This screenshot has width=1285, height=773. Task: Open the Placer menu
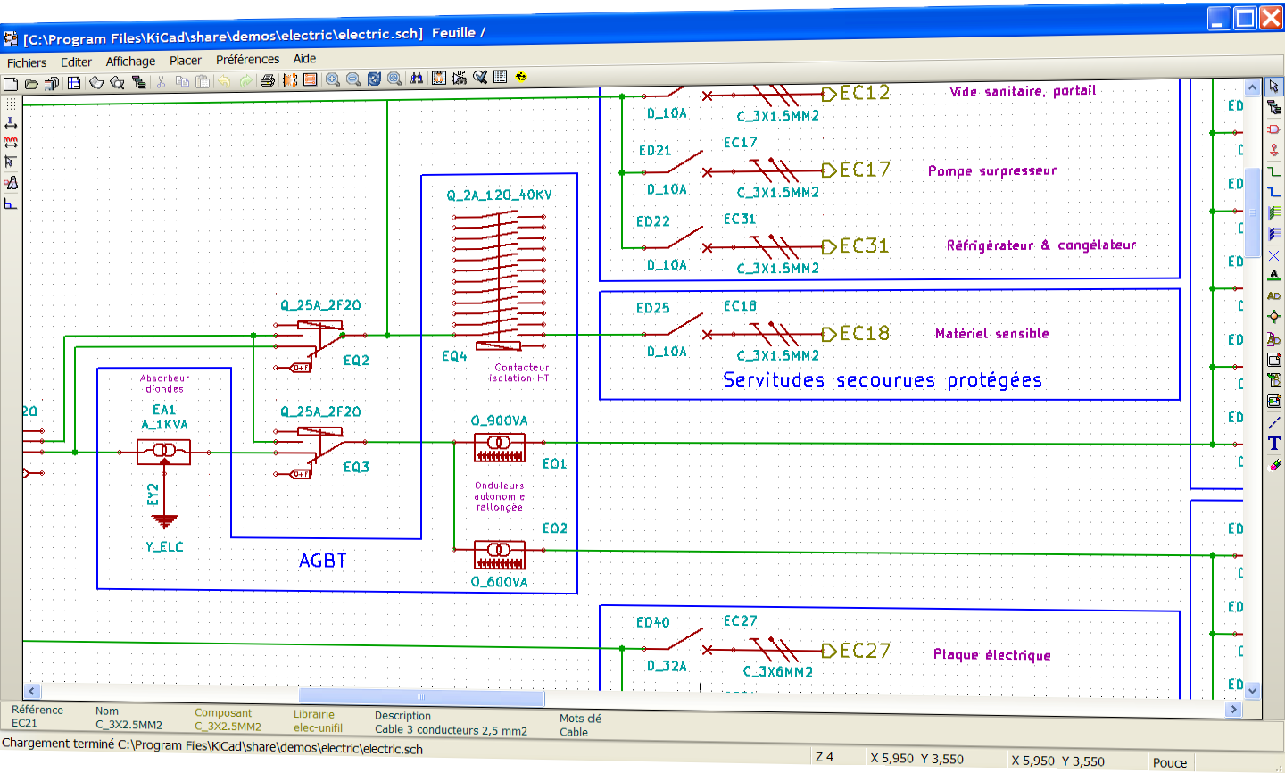pyautogui.click(x=186, y=60)
